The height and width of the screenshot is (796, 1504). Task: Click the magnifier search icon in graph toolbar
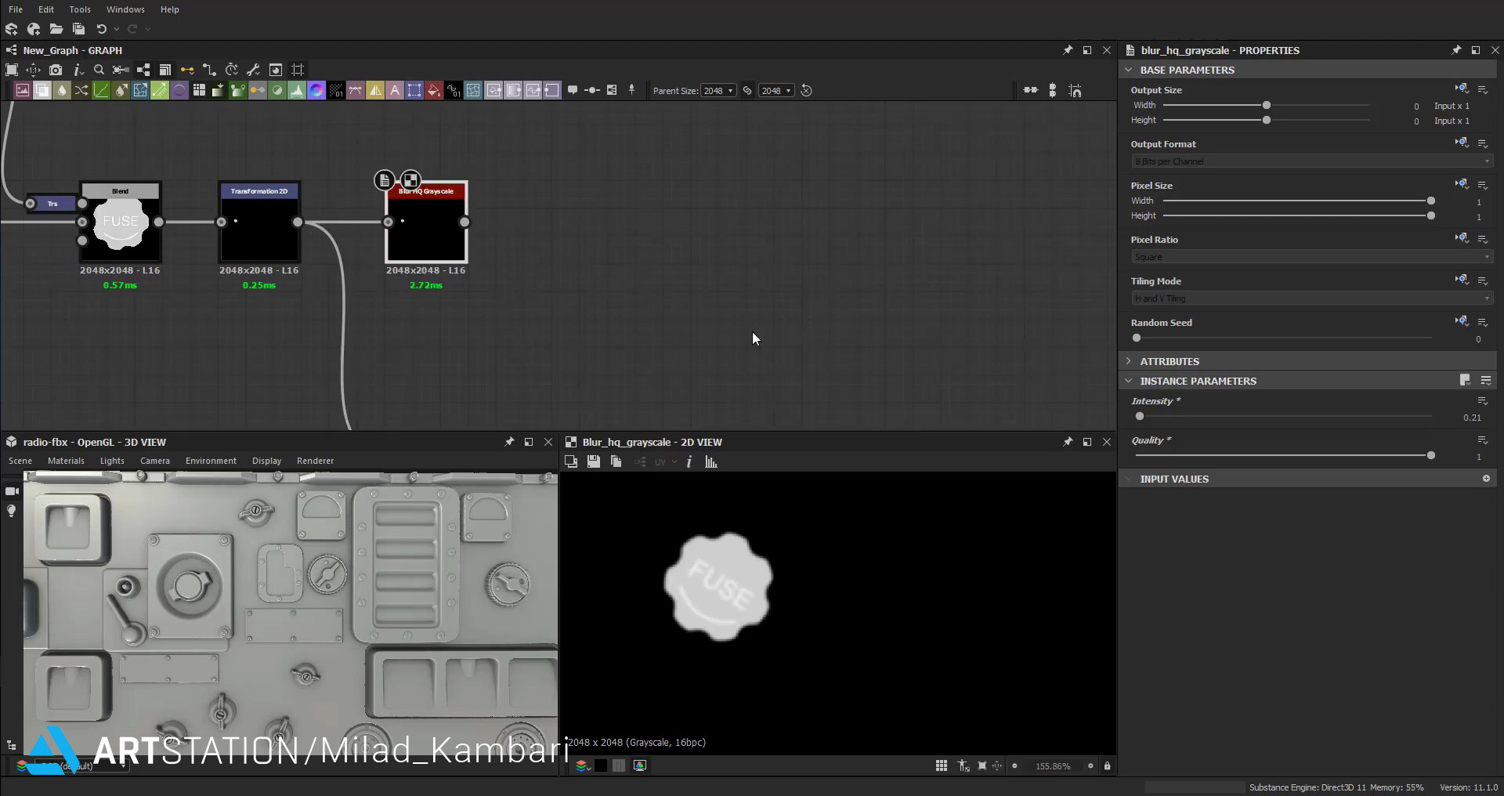click(x=99, y=70)
